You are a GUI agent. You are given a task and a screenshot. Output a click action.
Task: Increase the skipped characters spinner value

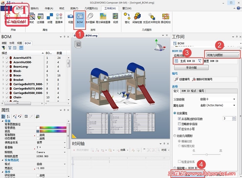(x=234, y=118)
